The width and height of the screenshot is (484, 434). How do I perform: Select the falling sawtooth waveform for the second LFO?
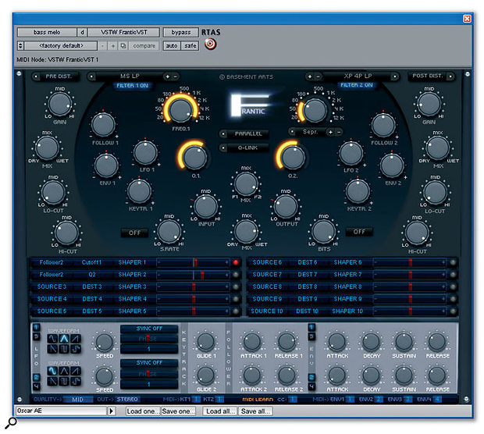pos(52,382)
